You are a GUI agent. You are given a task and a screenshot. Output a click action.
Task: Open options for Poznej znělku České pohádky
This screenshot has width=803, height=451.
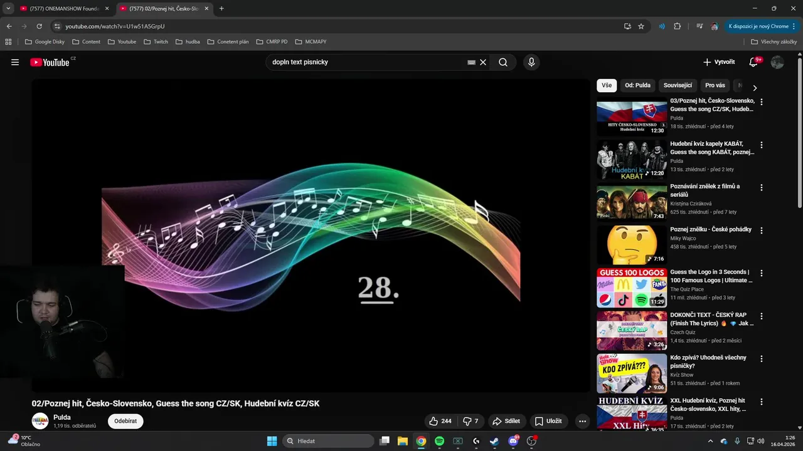pyautogui.click(x=762, y=231)
